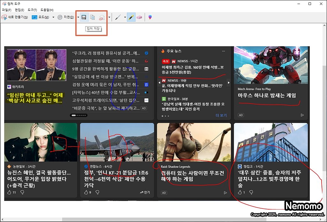The image size is (327, 222).
Task: Click the thumbs-up on the 대우 삼킨 중흥 article
Action: (240, 192)
